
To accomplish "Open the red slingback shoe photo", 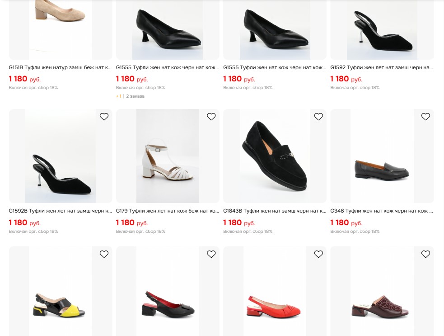I will point(275,305).
